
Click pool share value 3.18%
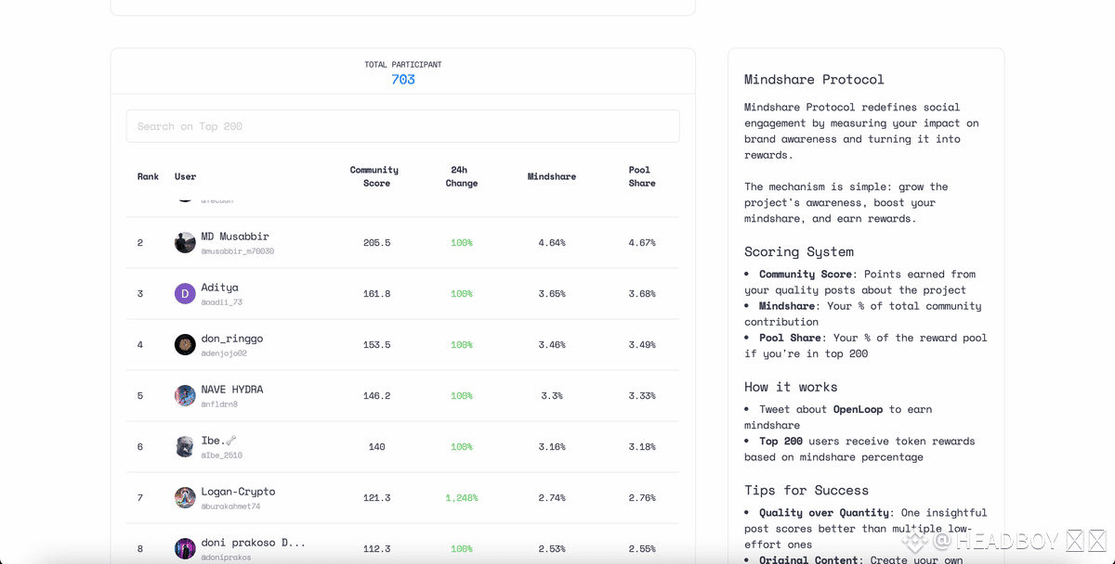click(642, 447)
